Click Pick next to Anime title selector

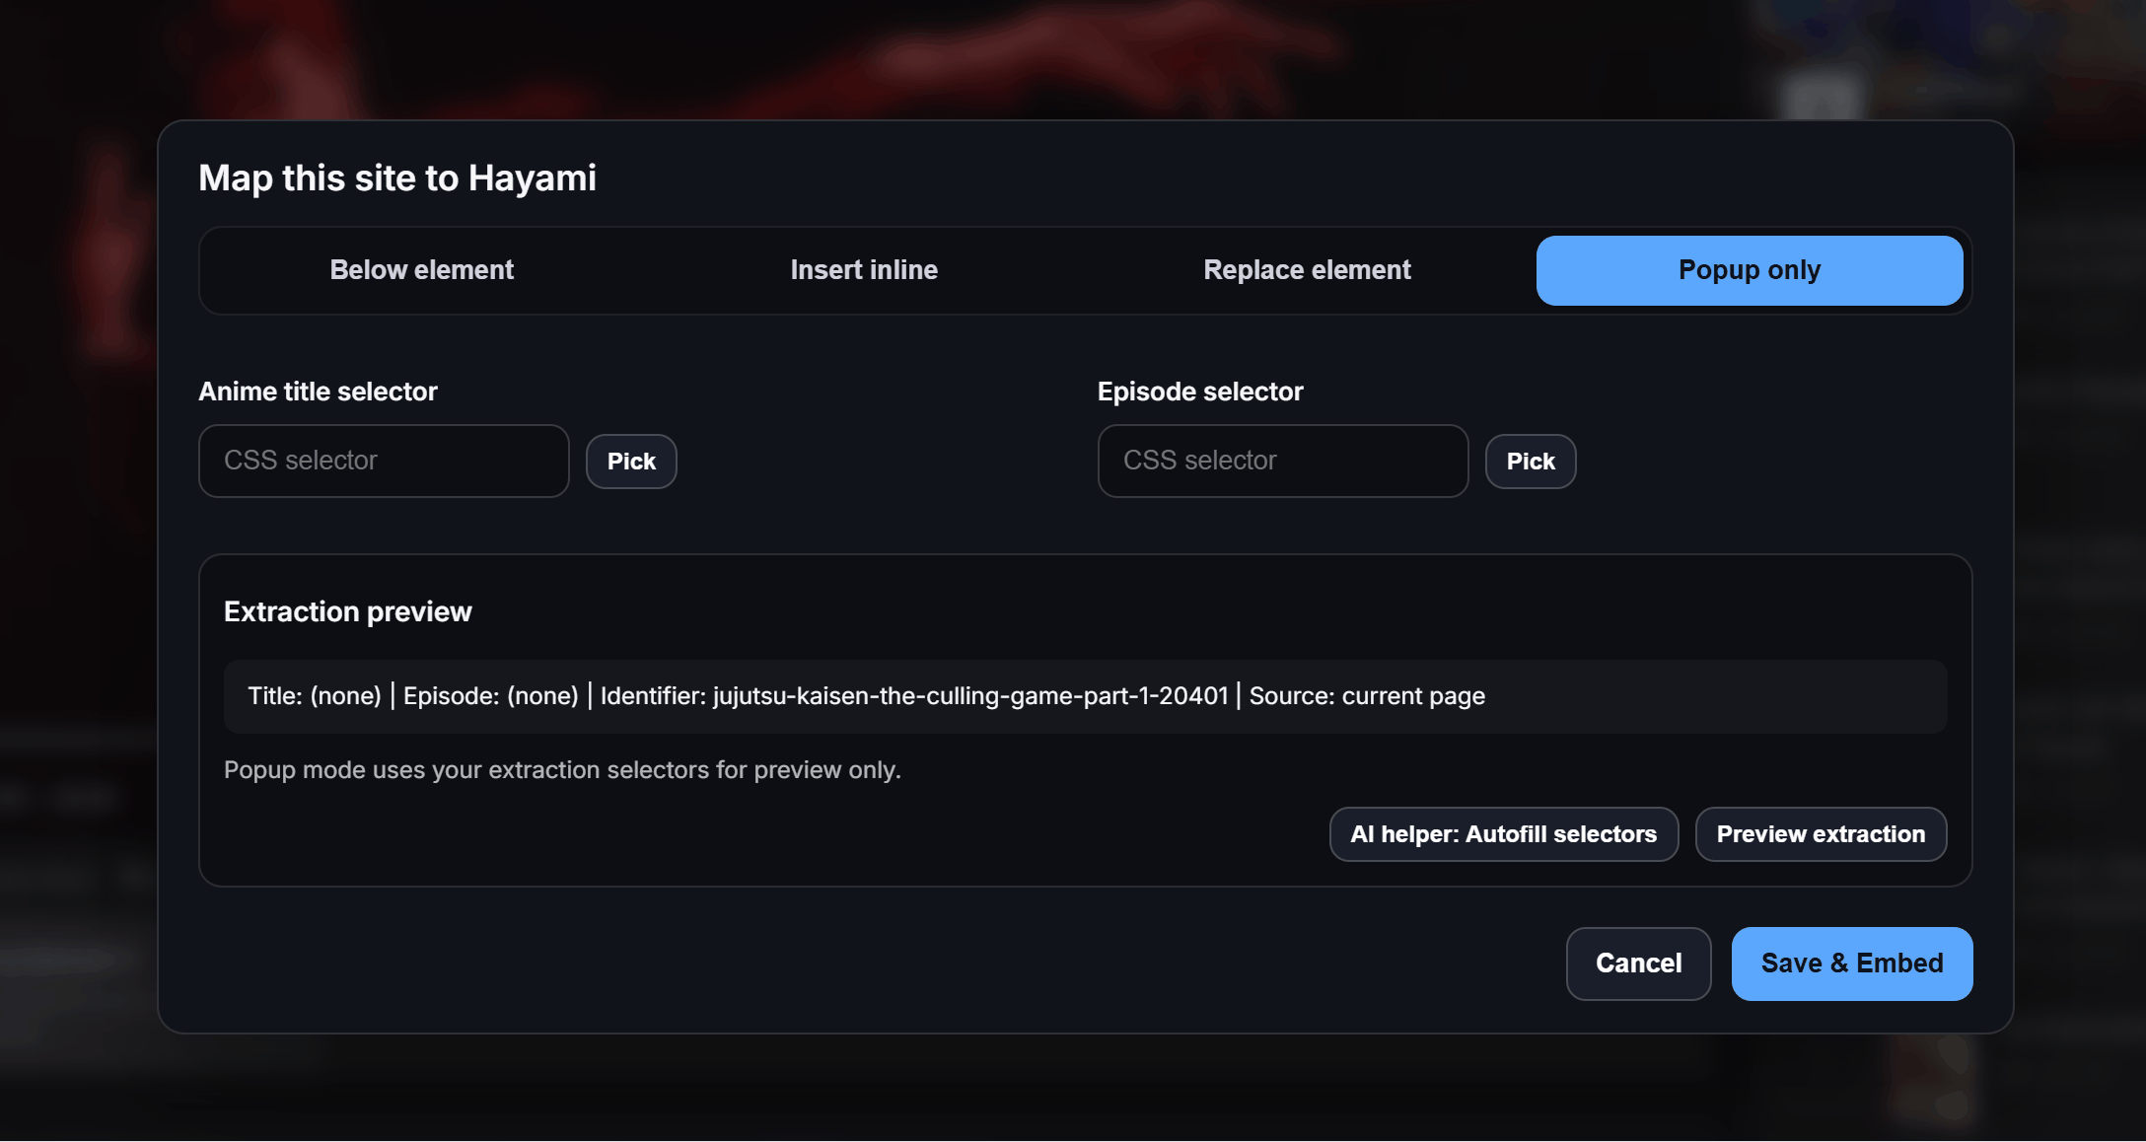[631, 462]
